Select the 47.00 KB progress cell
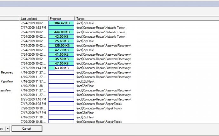This screenshot has width=219, height=136. (61, 64)
